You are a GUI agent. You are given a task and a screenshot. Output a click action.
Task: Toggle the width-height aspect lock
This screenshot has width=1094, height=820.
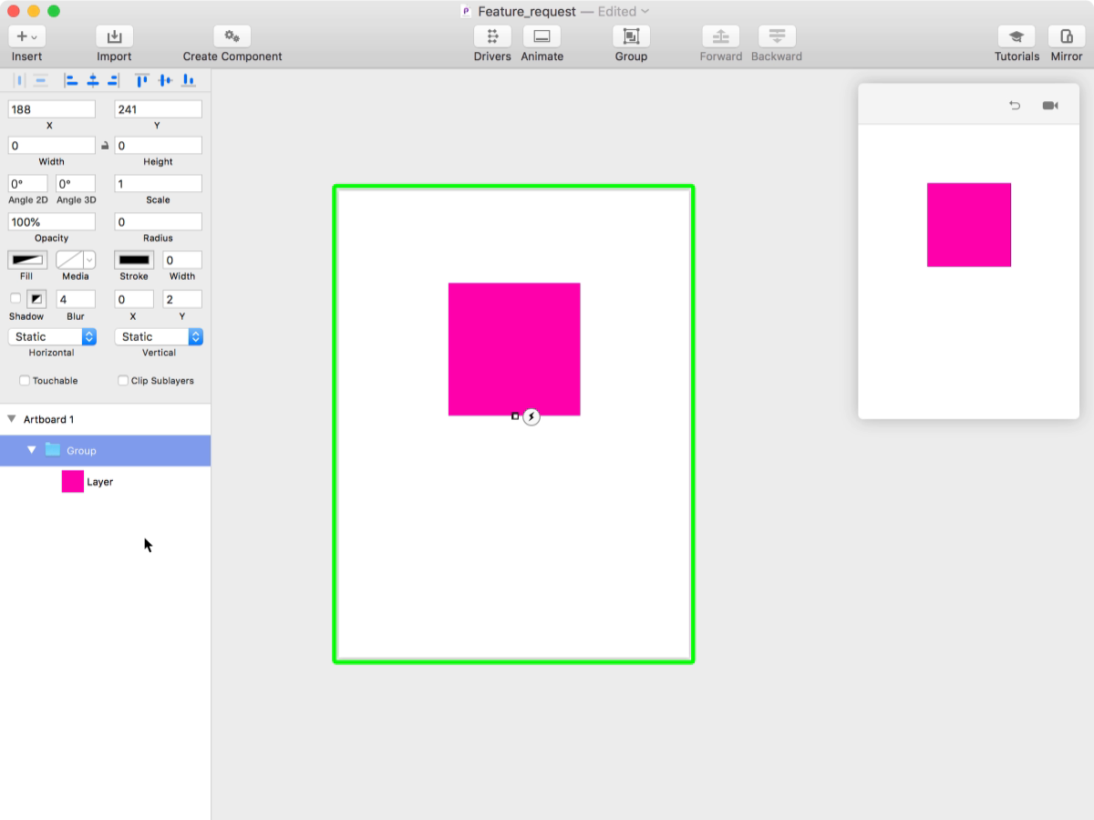click(x=105, y=146)
